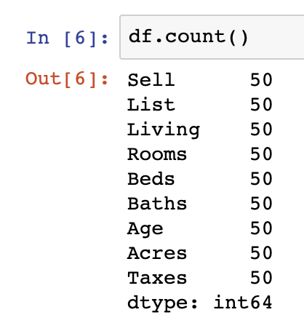Click the Acres label in output
The height and width of the screenshot is (323, 304).
pos(157,253)
